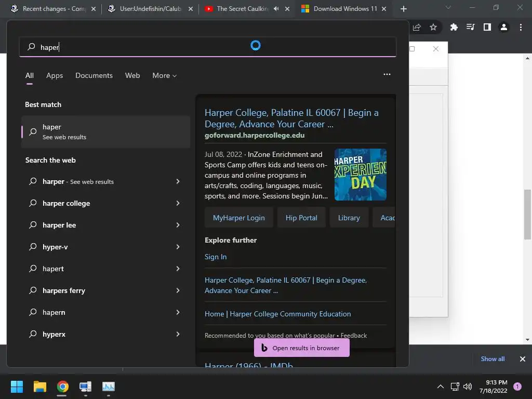Click the search box containing 'haper'
532x399 pixels.
click(208, 47)
